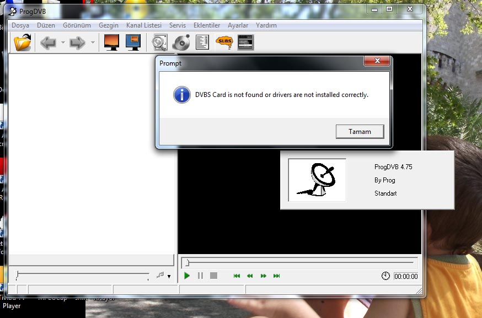This screenshot has height=318, width=482.
Task: Fast forward with the double right arrow
Action: click(x=264, y=276)
